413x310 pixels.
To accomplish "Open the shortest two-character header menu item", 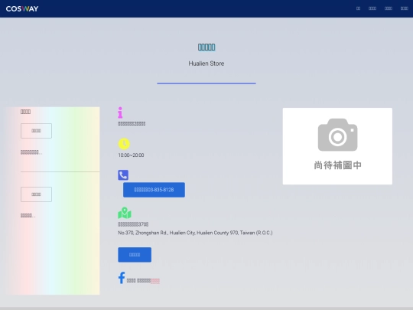I will tap(358, 8).
